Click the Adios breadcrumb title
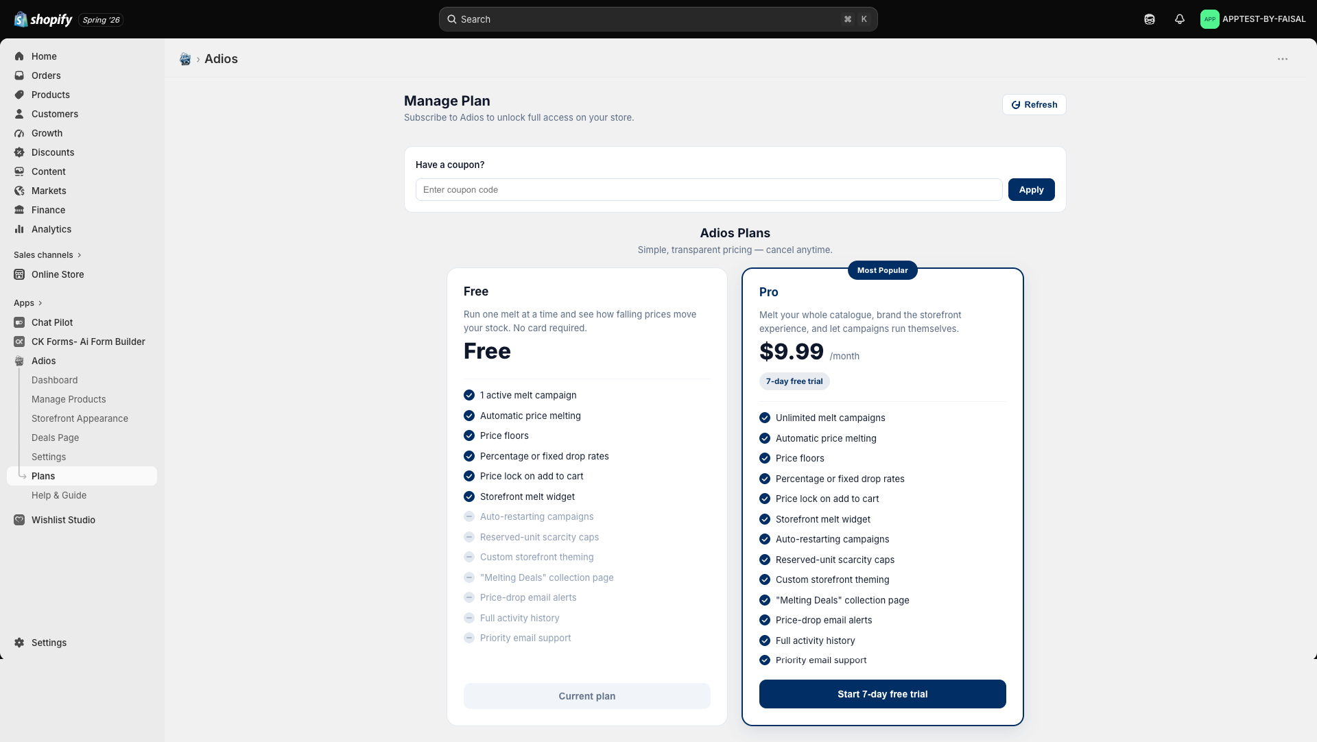This screenshot has height=742, width=1317. click(221, 59)
